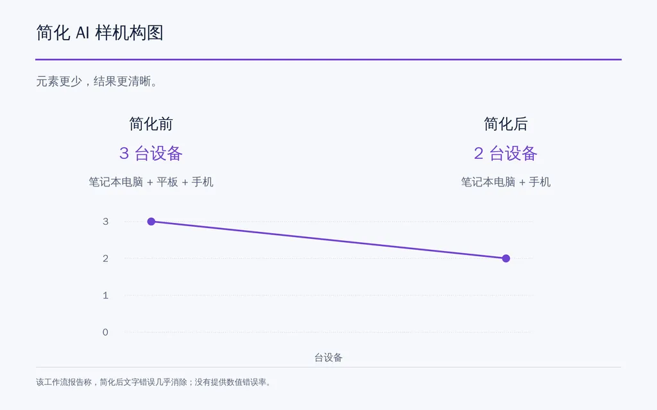The height and width of the screenshot is (410, 657).
Task: Click the y-axis label 0
Action: (106, 332)
